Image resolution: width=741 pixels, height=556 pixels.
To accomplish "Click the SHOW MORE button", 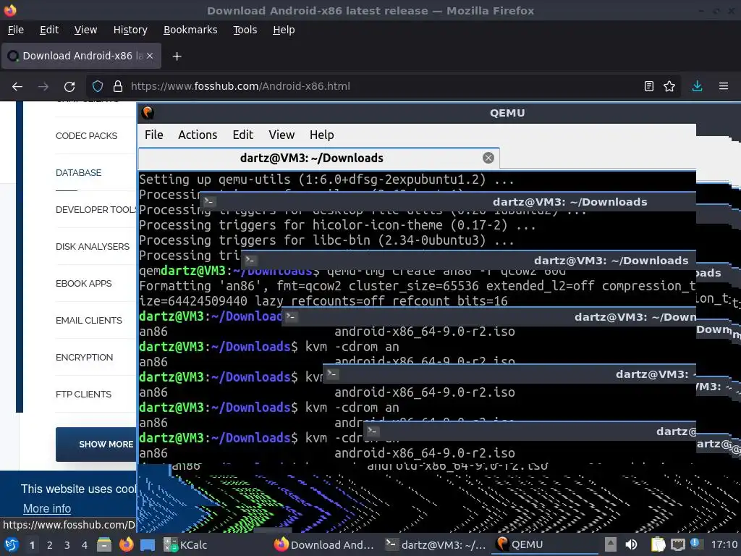I will 96,445.
